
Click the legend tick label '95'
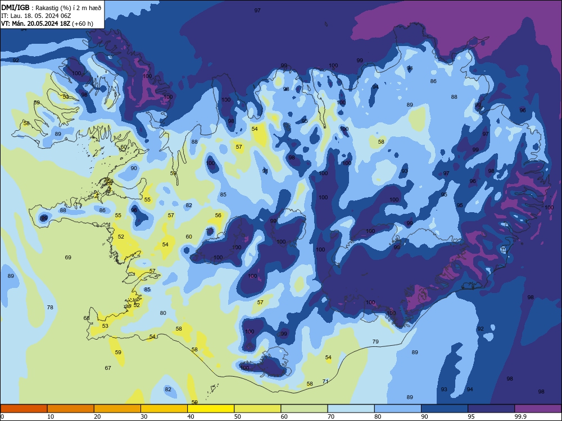point(472,417)
